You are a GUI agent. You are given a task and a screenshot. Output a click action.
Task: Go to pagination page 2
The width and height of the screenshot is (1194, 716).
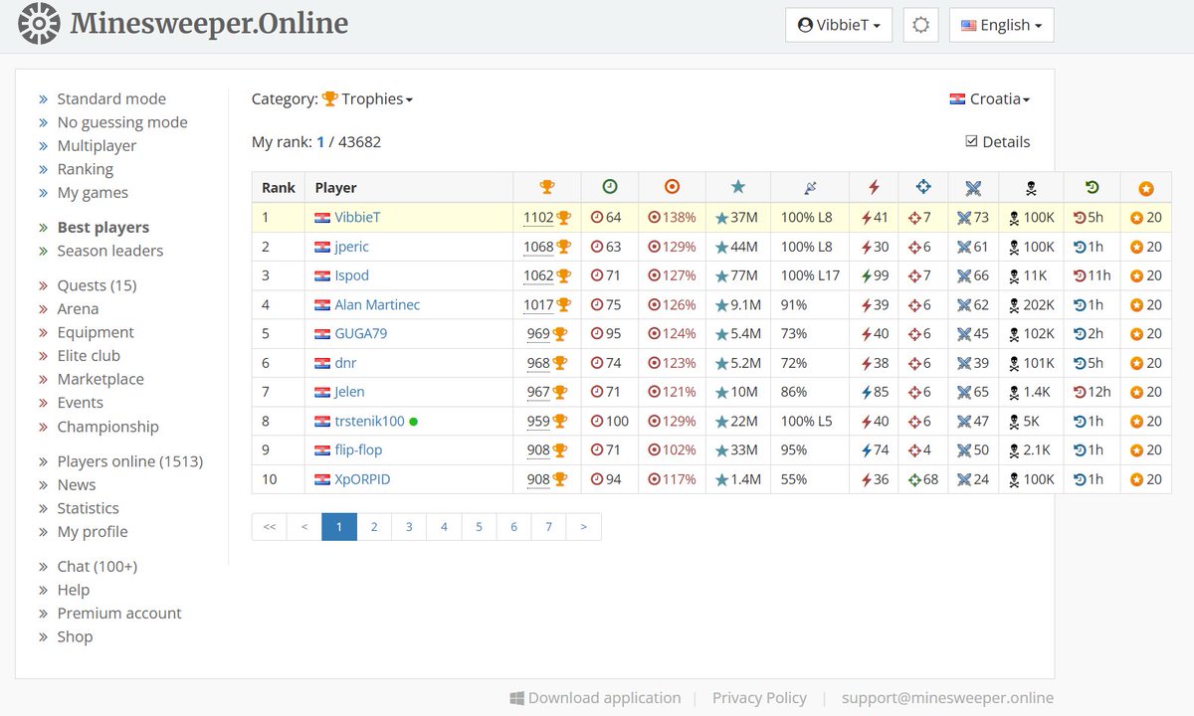tap(374, 527)
